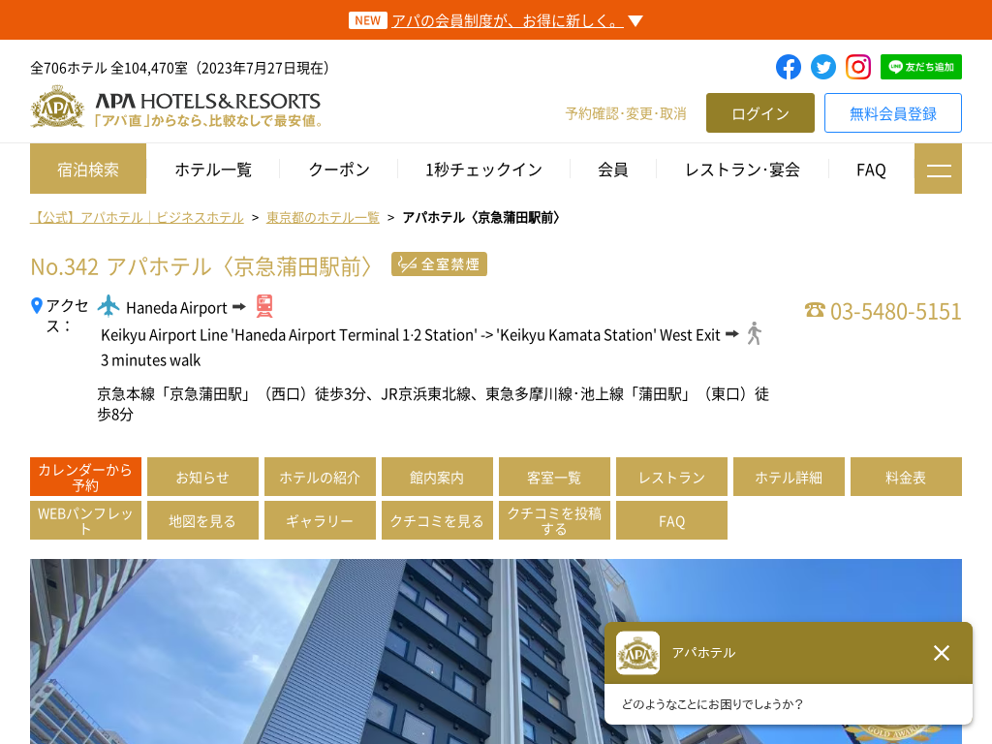The height and width of the screenshot is (744, 992).
Task: Open the アパの会員制度が、お得に新しく announcement link
Action: coord(508,21)
